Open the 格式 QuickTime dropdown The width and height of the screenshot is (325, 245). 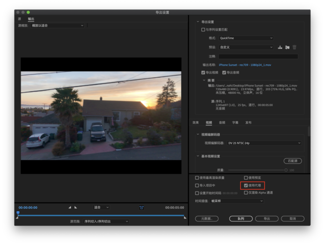(246, 38)
